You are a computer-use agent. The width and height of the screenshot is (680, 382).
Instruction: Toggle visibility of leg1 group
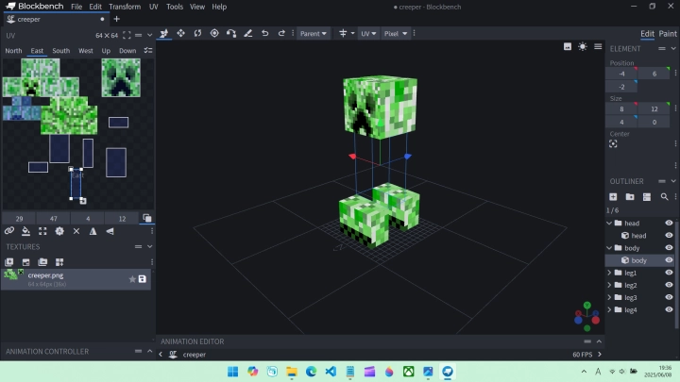(669, 273)
